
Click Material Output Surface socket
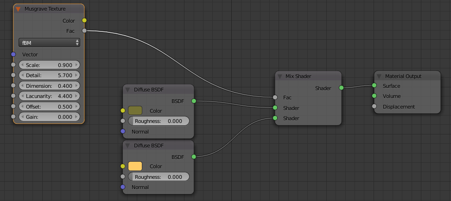pos(374,85)
